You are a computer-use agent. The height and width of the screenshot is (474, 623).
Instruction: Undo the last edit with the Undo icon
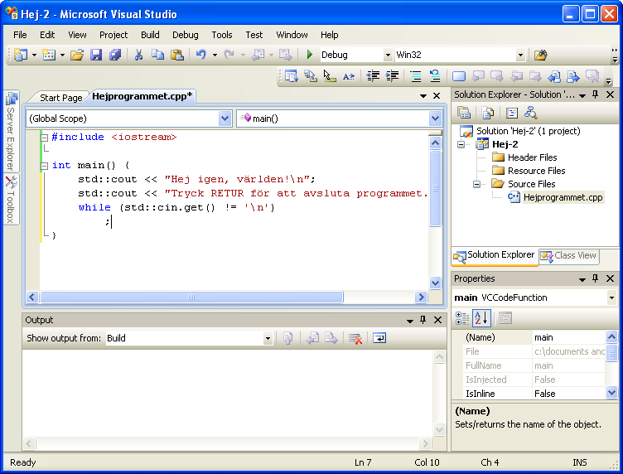tap(201, 55)
